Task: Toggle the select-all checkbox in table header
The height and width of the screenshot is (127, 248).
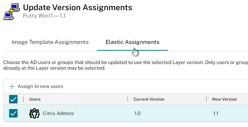Action: 13,99
